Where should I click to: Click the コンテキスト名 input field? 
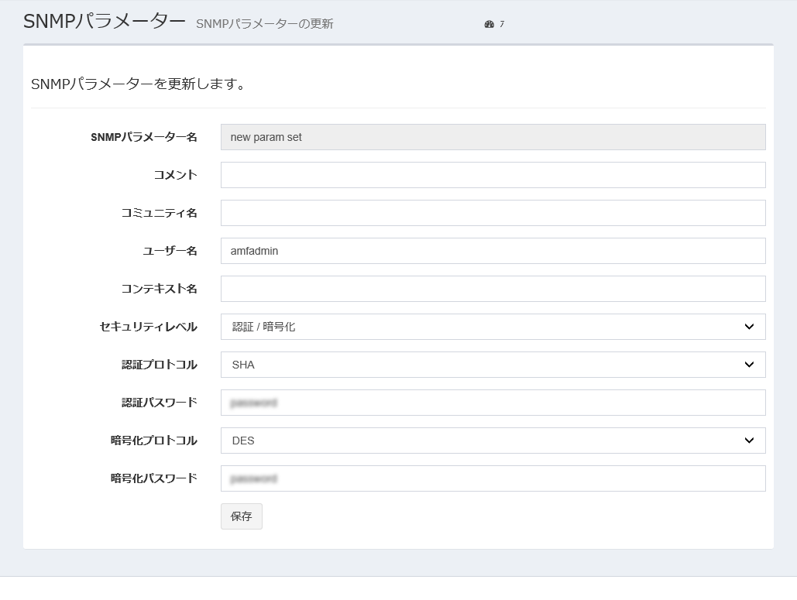click(x=493, y=289)
